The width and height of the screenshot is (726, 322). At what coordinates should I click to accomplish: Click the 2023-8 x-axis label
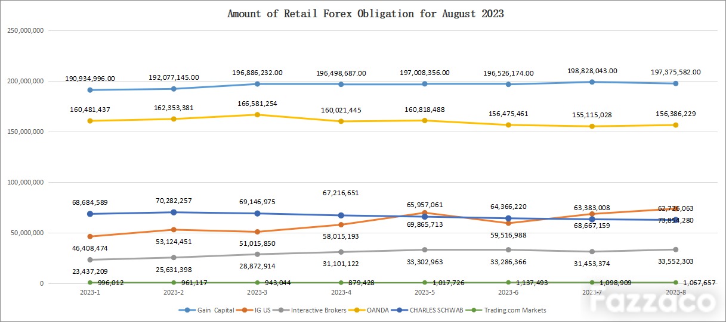[x=676, y=293]
